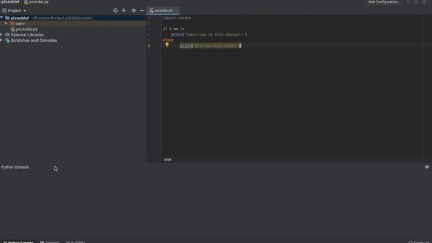Open the Python Console tool window tab at bottom
This screenshot has height=243, width=432.
click(18, 242)
